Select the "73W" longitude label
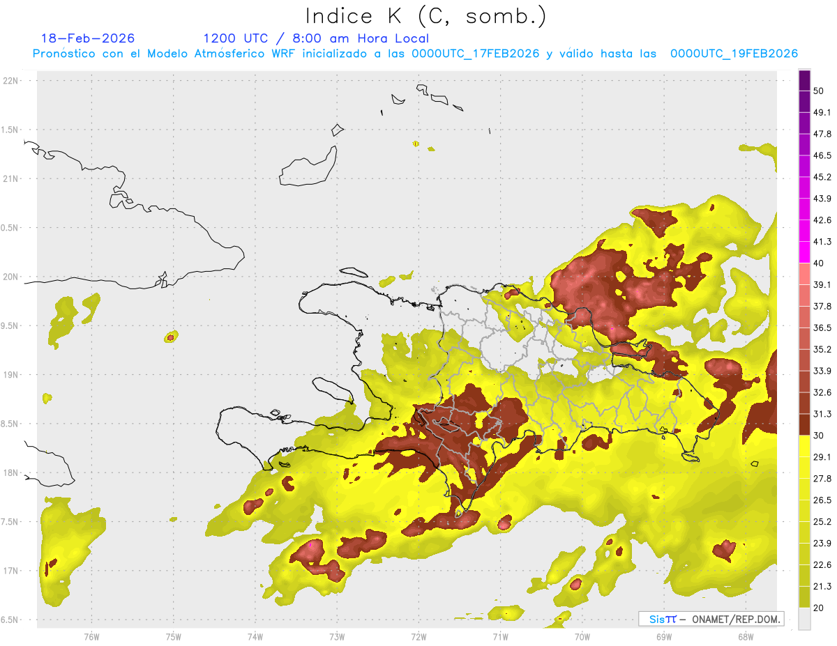The width and height of the screenshot is (837, 646). pos(337,637)
